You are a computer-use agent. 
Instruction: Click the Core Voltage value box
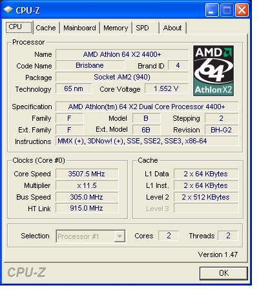point(166,88)
